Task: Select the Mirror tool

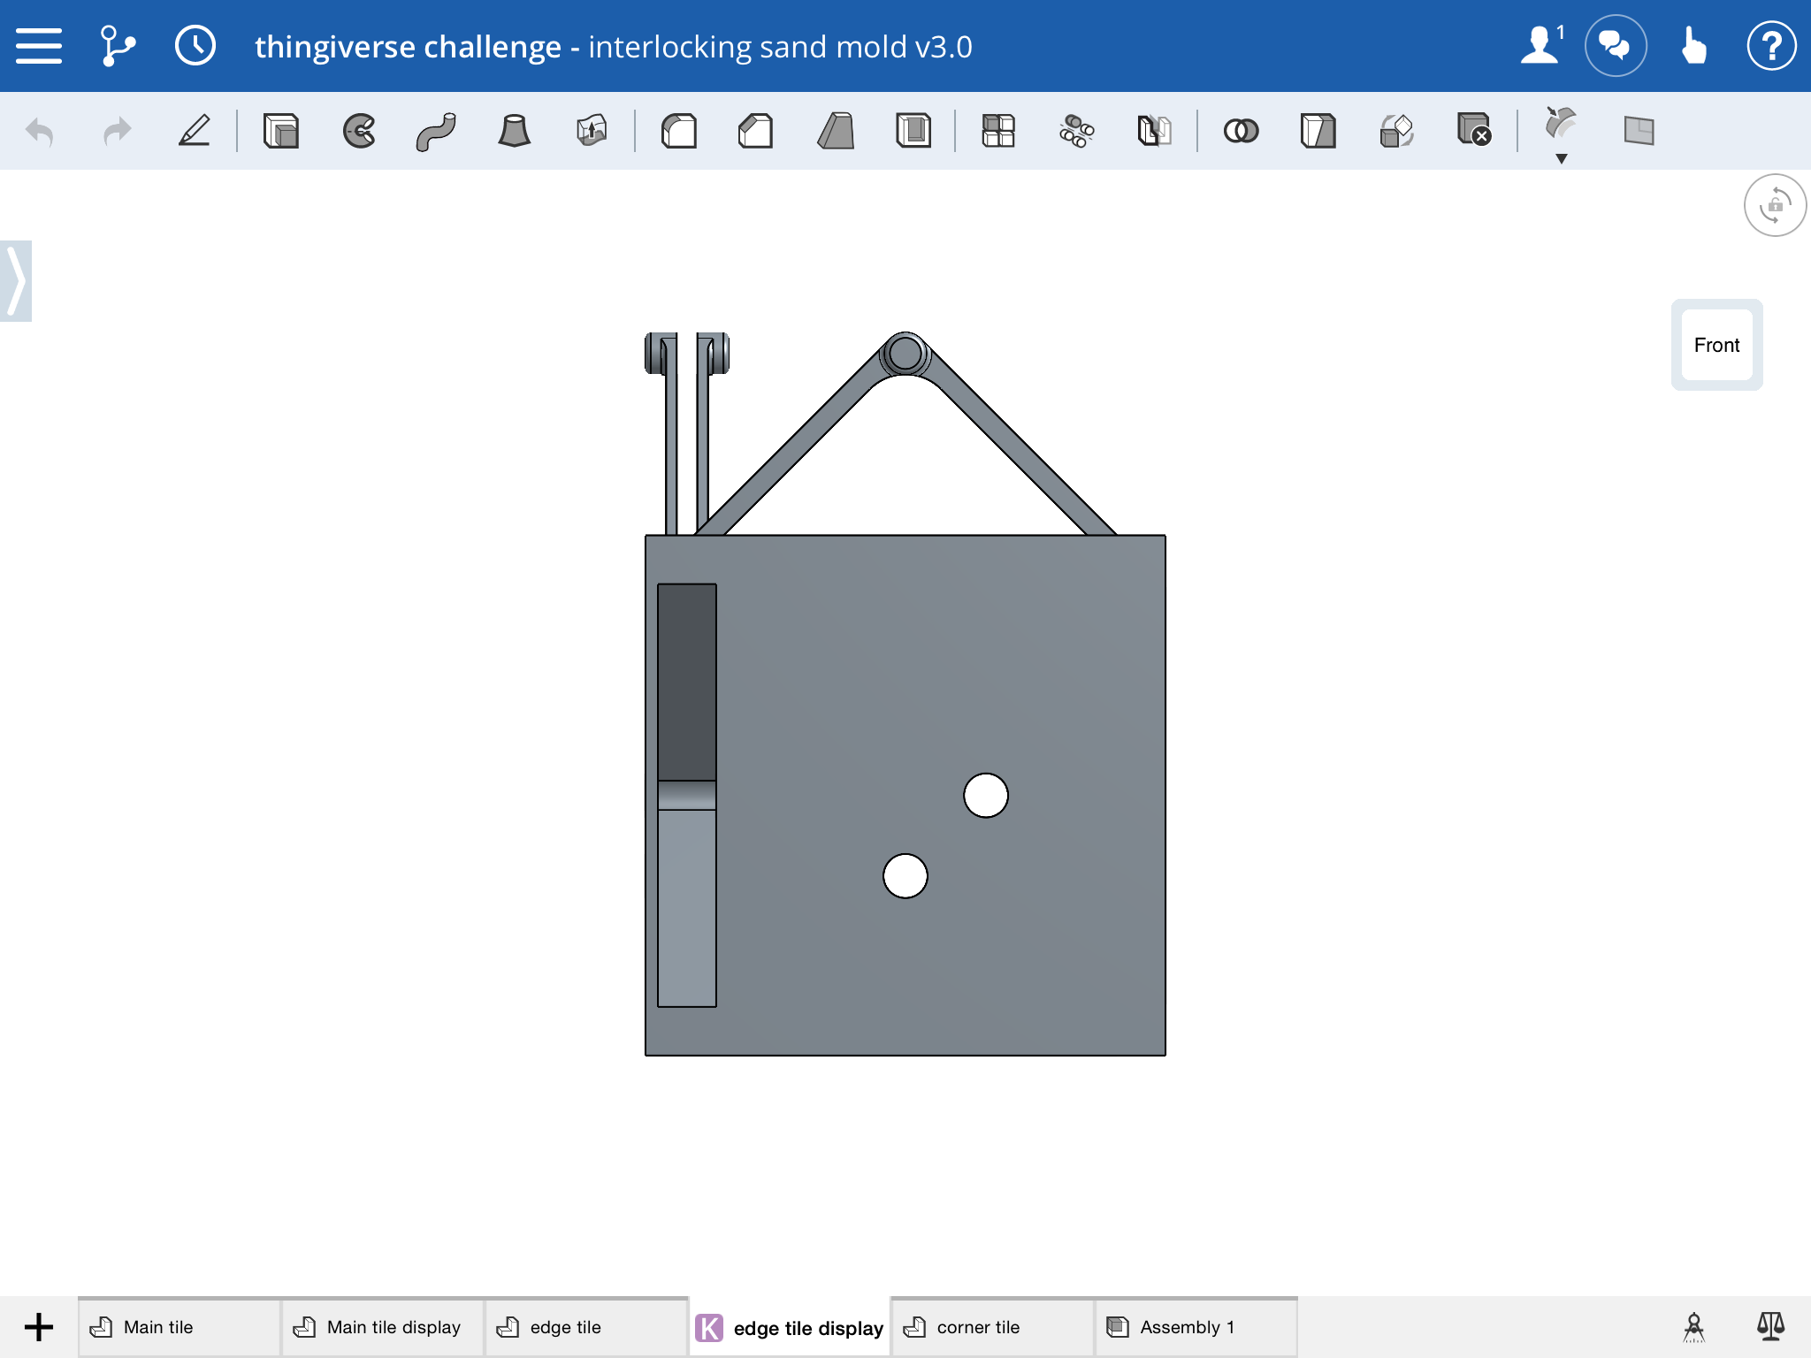Action: (1154, 131)
